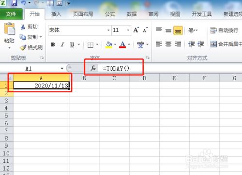Switch to the 审阅 tab

[153, 14]
